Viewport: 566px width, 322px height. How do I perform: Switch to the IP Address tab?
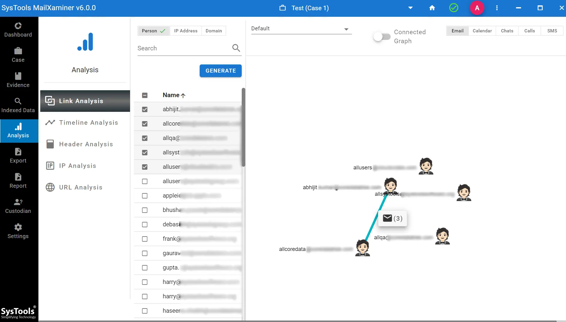(186, 31)
